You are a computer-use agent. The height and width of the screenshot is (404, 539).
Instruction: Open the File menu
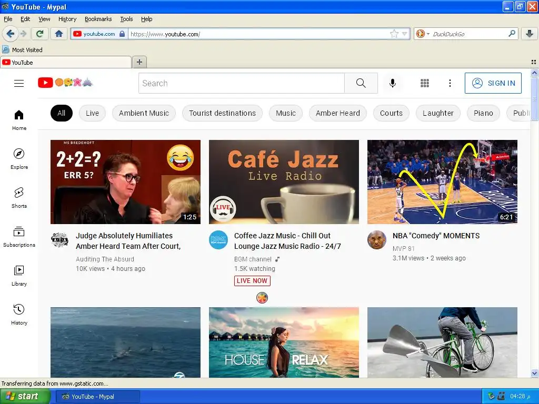pos(8,19)
